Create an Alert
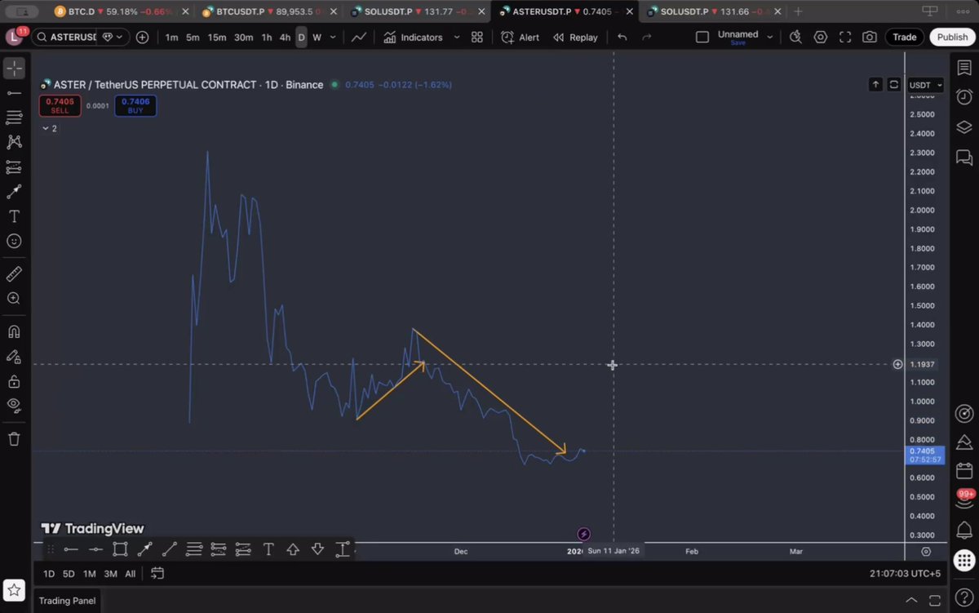This screenshot has height=613, width=979. [520, 38]
